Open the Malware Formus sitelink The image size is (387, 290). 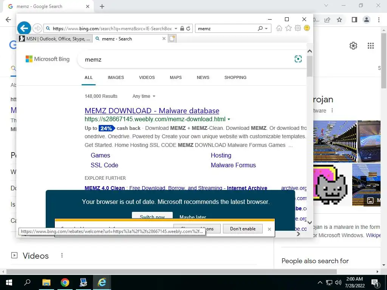click(x=233, y=165)
